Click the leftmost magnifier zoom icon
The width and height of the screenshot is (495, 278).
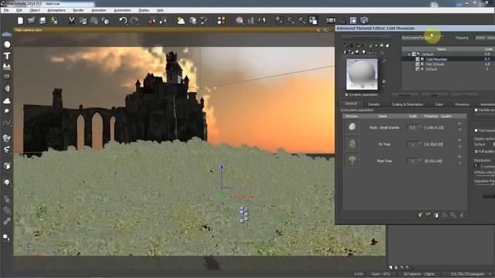pyautogui.click(x=278, y=21)
